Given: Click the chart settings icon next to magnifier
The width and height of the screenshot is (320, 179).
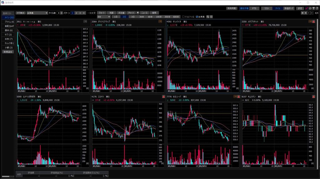Looking at the screenshot, I should [x=211, y=17].
